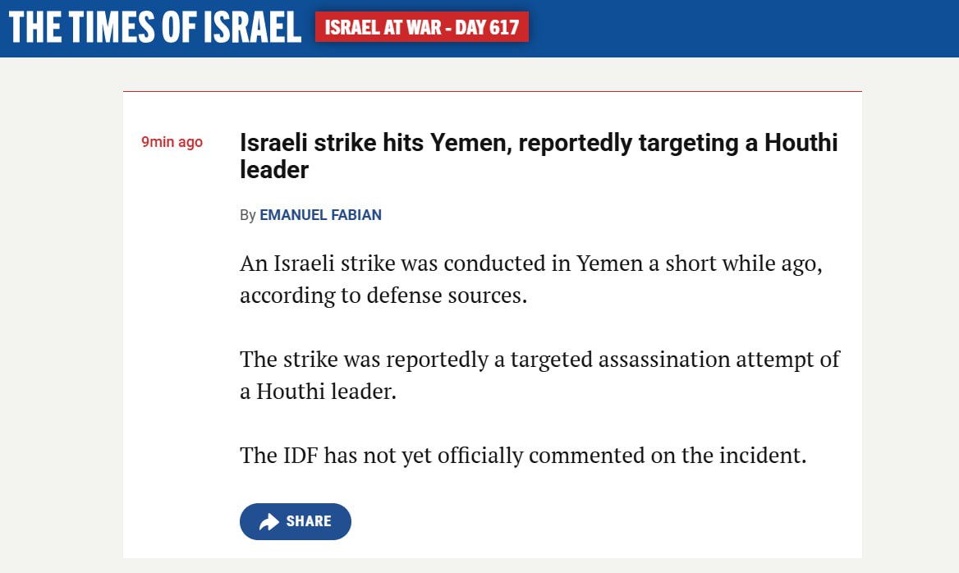Screen dimensions: 959x573
Task: Click the targeted assassination attempt paragraph
Action: pyautogui.click(x=539, y=375)
